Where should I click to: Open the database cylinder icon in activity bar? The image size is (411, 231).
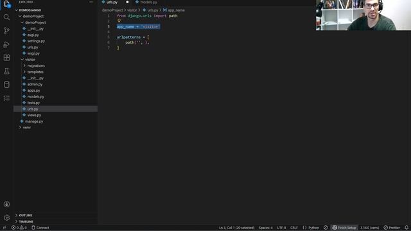6,85
